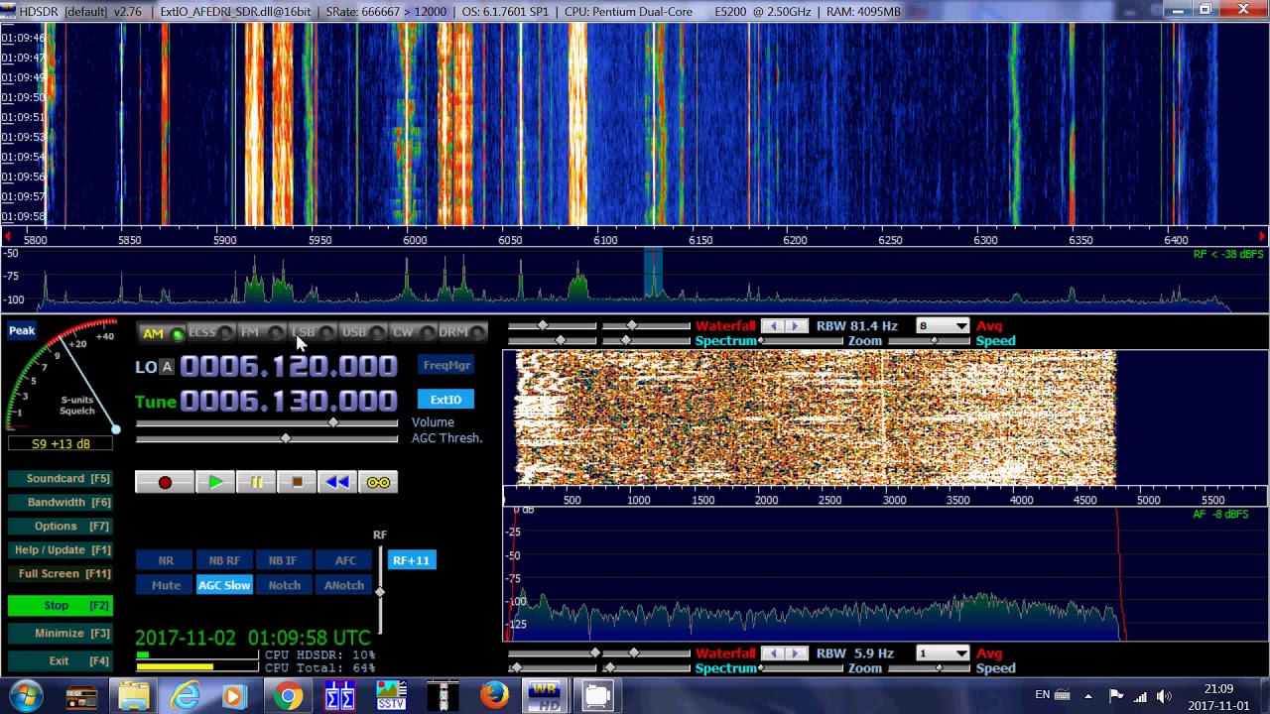Select LSB demodulation mode
This screenshot has height=714, width=1270.
312,333
